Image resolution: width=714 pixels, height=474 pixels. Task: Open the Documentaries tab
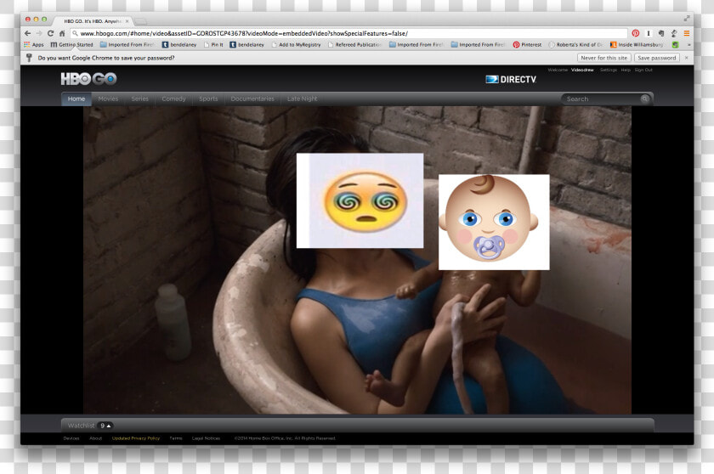(252, 99)
